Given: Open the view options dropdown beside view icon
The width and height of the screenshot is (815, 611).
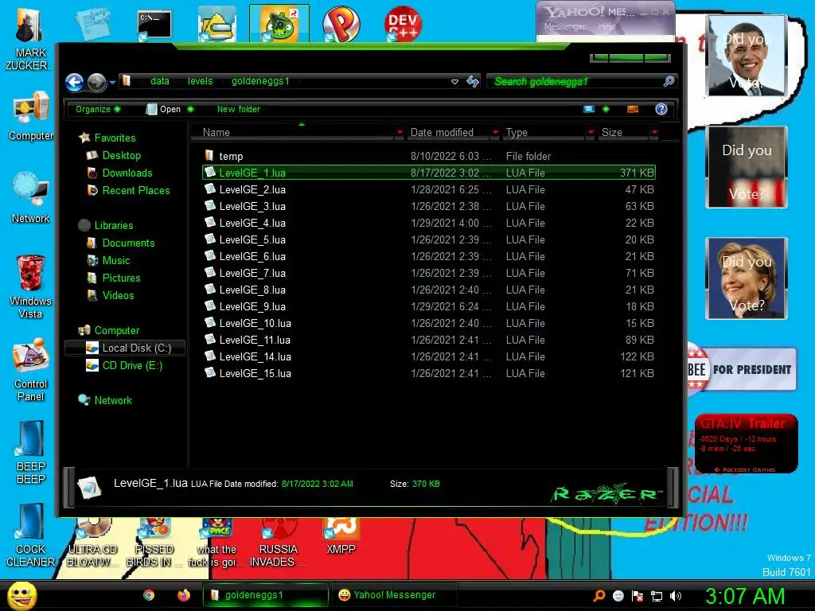Looking at the screenshot, I should [x=606, y=109].
